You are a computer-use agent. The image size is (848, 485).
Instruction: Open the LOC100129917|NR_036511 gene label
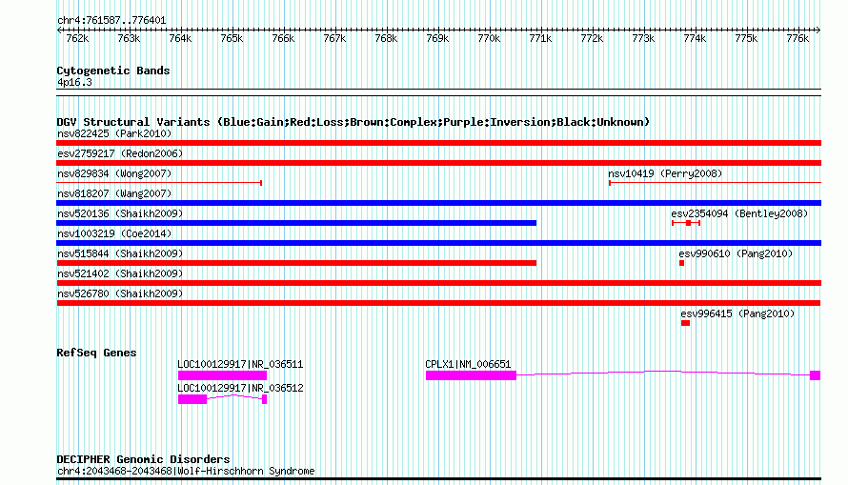pos(240,364)
